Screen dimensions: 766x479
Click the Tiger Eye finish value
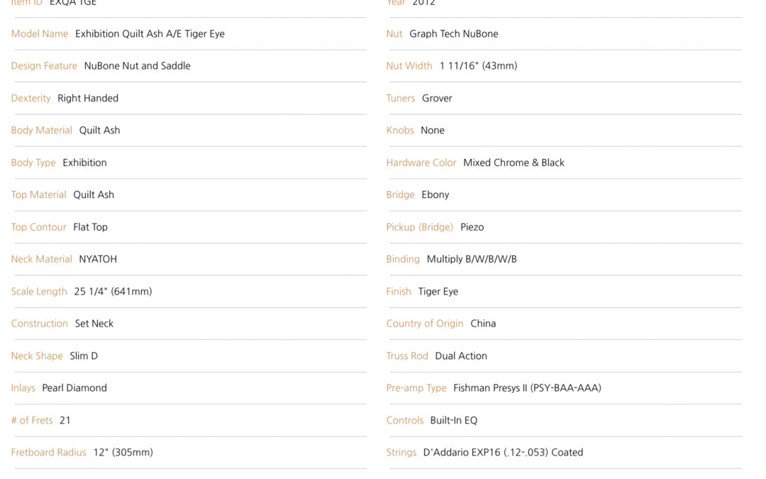438,292
